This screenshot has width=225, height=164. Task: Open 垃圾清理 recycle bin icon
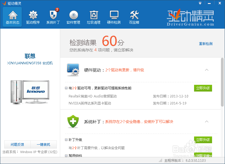94,15
